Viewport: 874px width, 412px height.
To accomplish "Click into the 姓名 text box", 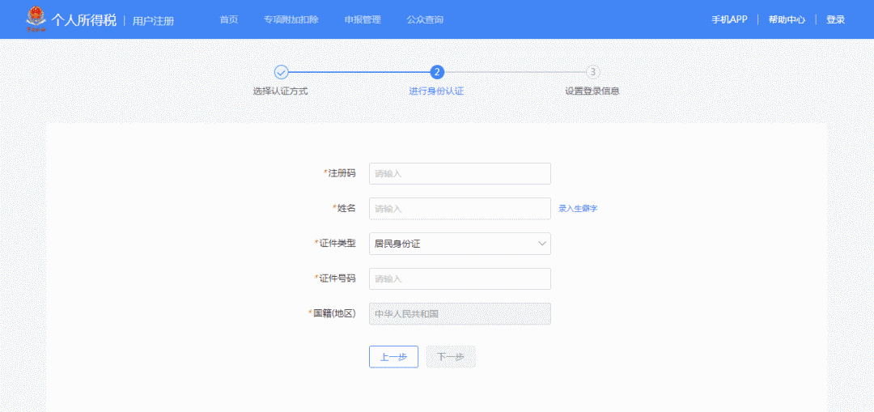I will [x=460, y=208].
